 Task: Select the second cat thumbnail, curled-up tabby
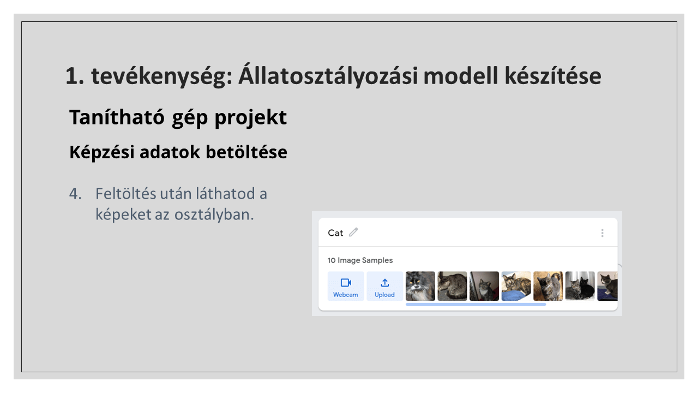coord(452,286)
